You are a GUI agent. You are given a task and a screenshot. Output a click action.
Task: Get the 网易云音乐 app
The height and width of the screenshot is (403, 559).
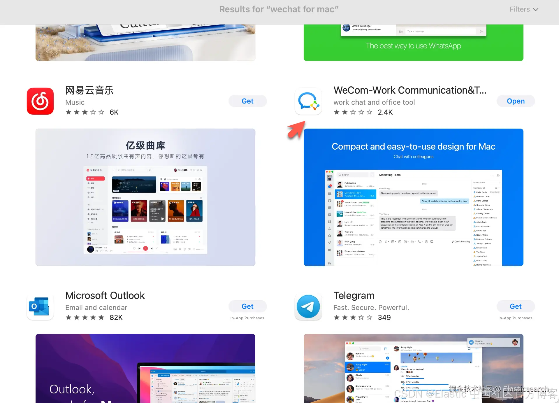pyautogui.click(x=247, y=101)
